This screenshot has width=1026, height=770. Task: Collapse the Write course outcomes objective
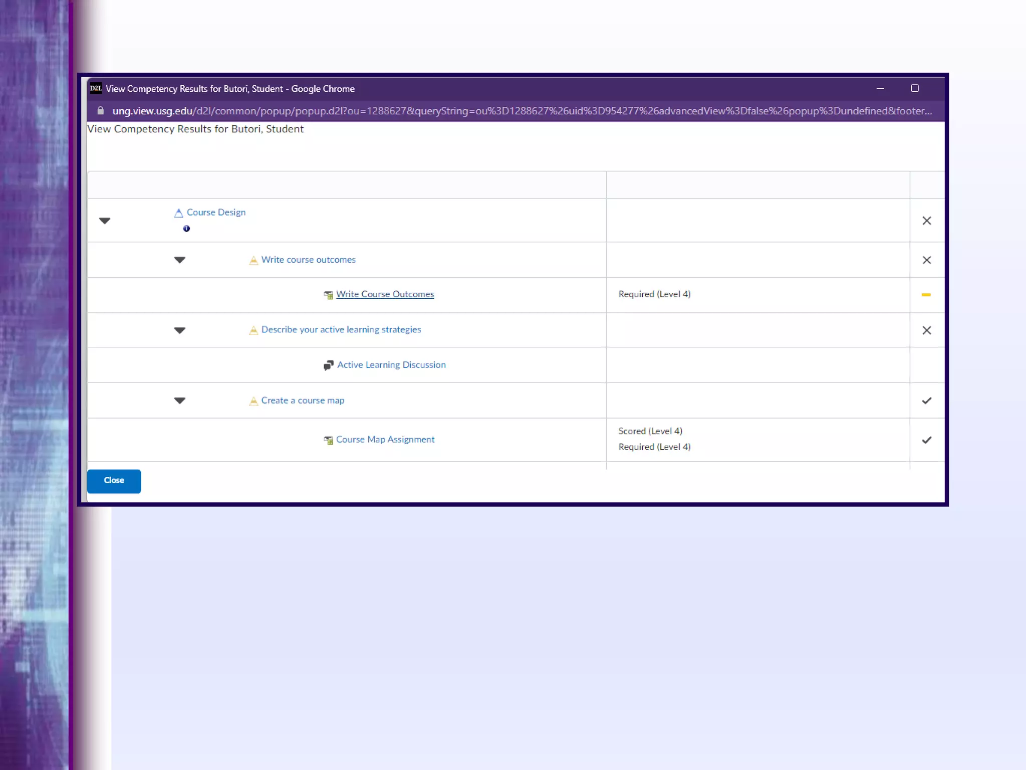[180, 260]
